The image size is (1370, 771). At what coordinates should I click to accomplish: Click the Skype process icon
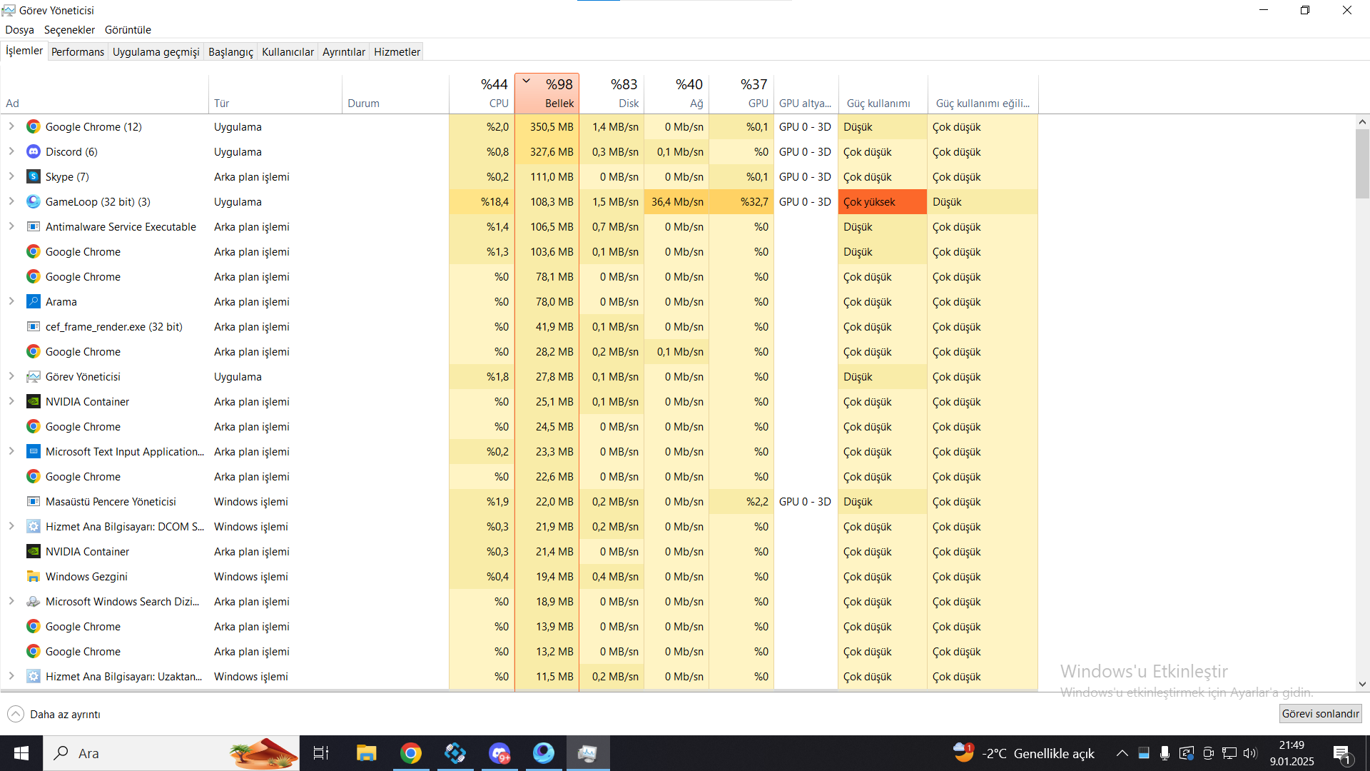[34, 176]
